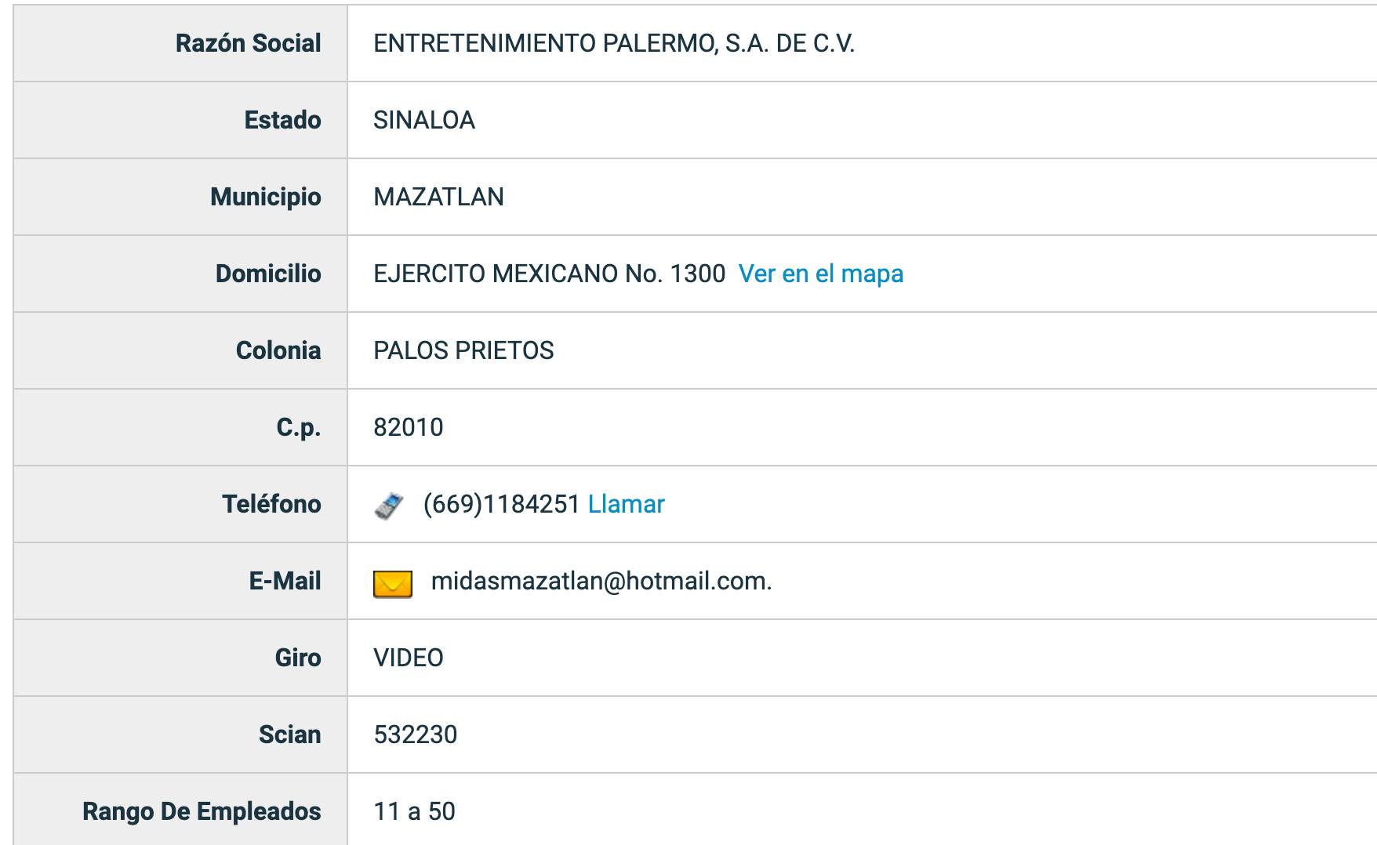
Task: Click the SINALOA state value
Action: (424, 120)
